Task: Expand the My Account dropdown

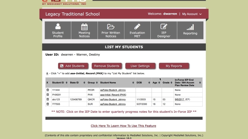Action: pyautogui.click(x=192, y=14)
